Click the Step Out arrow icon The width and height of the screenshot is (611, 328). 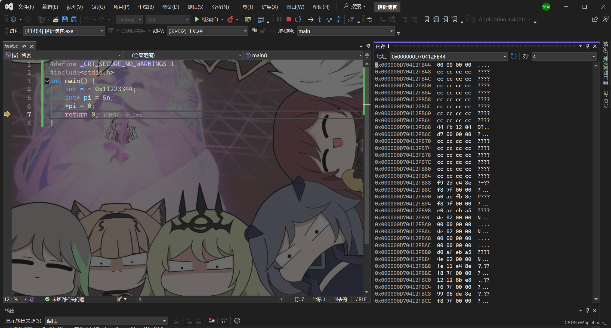pos(338,19)
